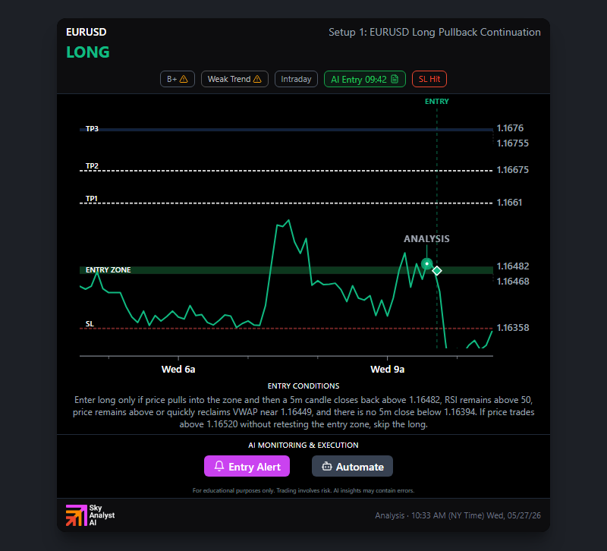This screenshot has width=607, height=551.
Task: Select the green ANALYSIS marker dot
Action: pyautogui.click(x=426, y=263)
